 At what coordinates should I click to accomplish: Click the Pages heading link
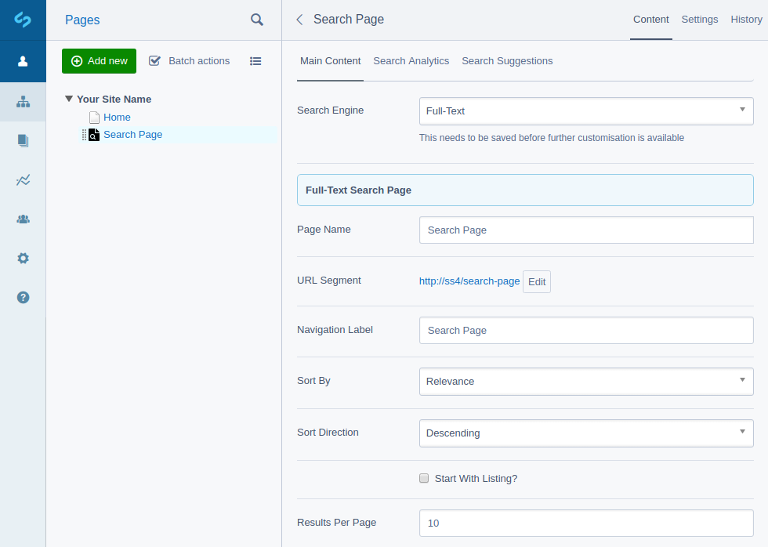tap(82, 20)
